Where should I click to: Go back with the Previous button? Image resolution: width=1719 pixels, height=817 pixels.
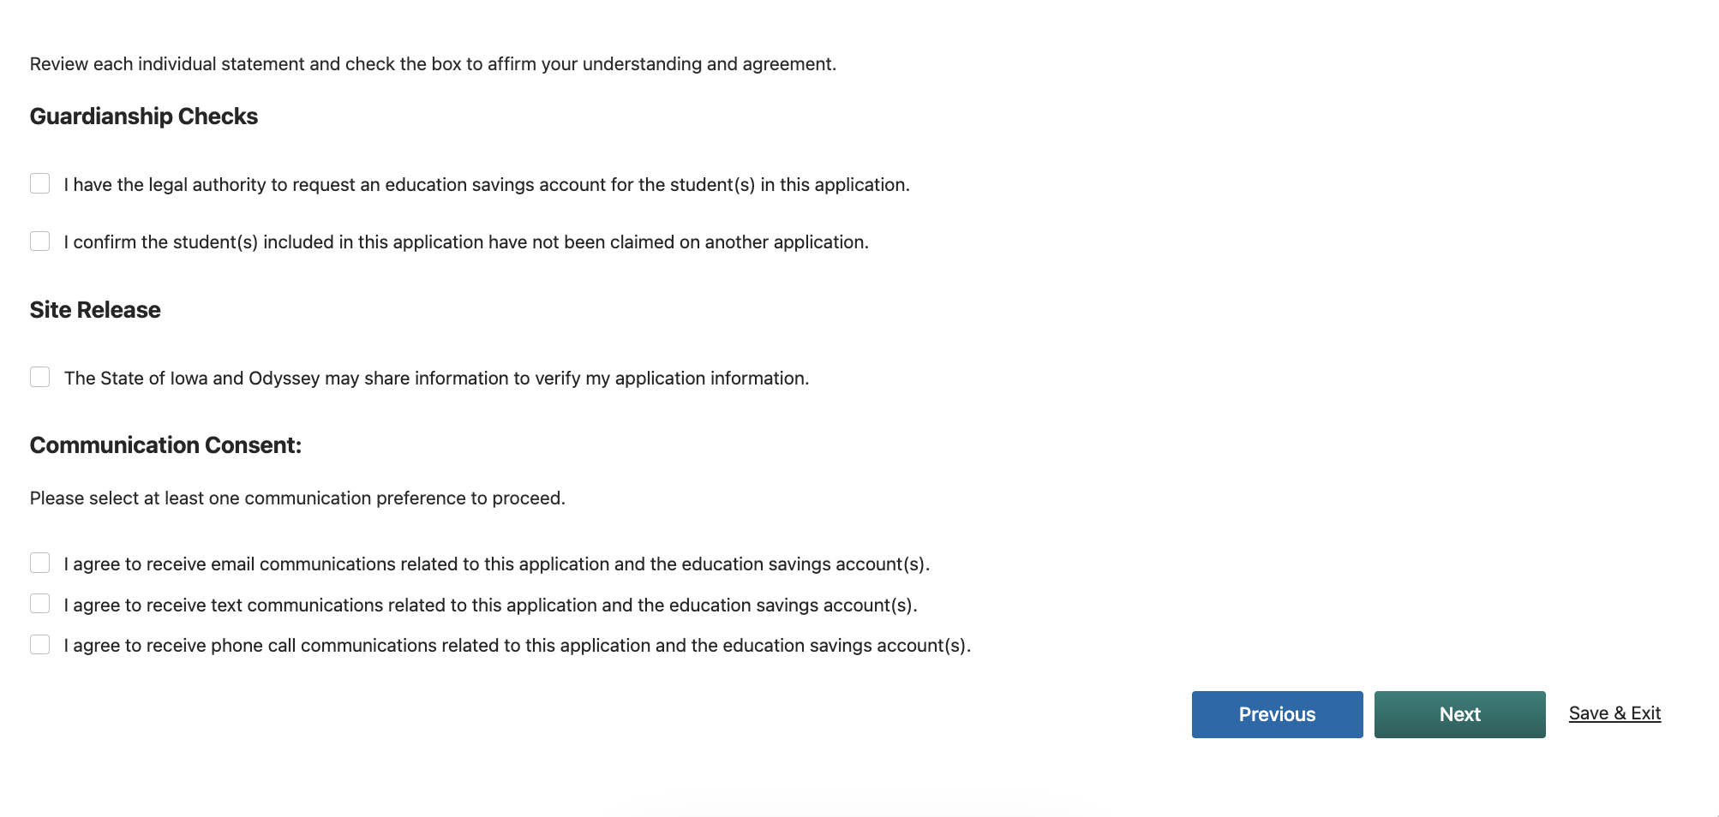coord(1277,714)
